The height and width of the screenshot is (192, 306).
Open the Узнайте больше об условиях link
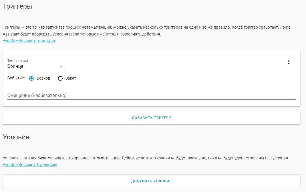tap(30, 165)
